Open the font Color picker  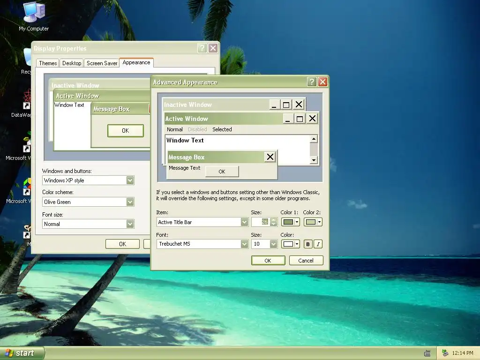291,244
